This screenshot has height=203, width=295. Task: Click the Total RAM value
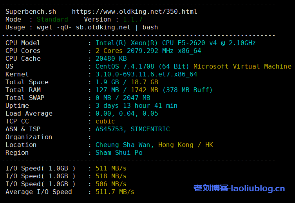[154, 90]
